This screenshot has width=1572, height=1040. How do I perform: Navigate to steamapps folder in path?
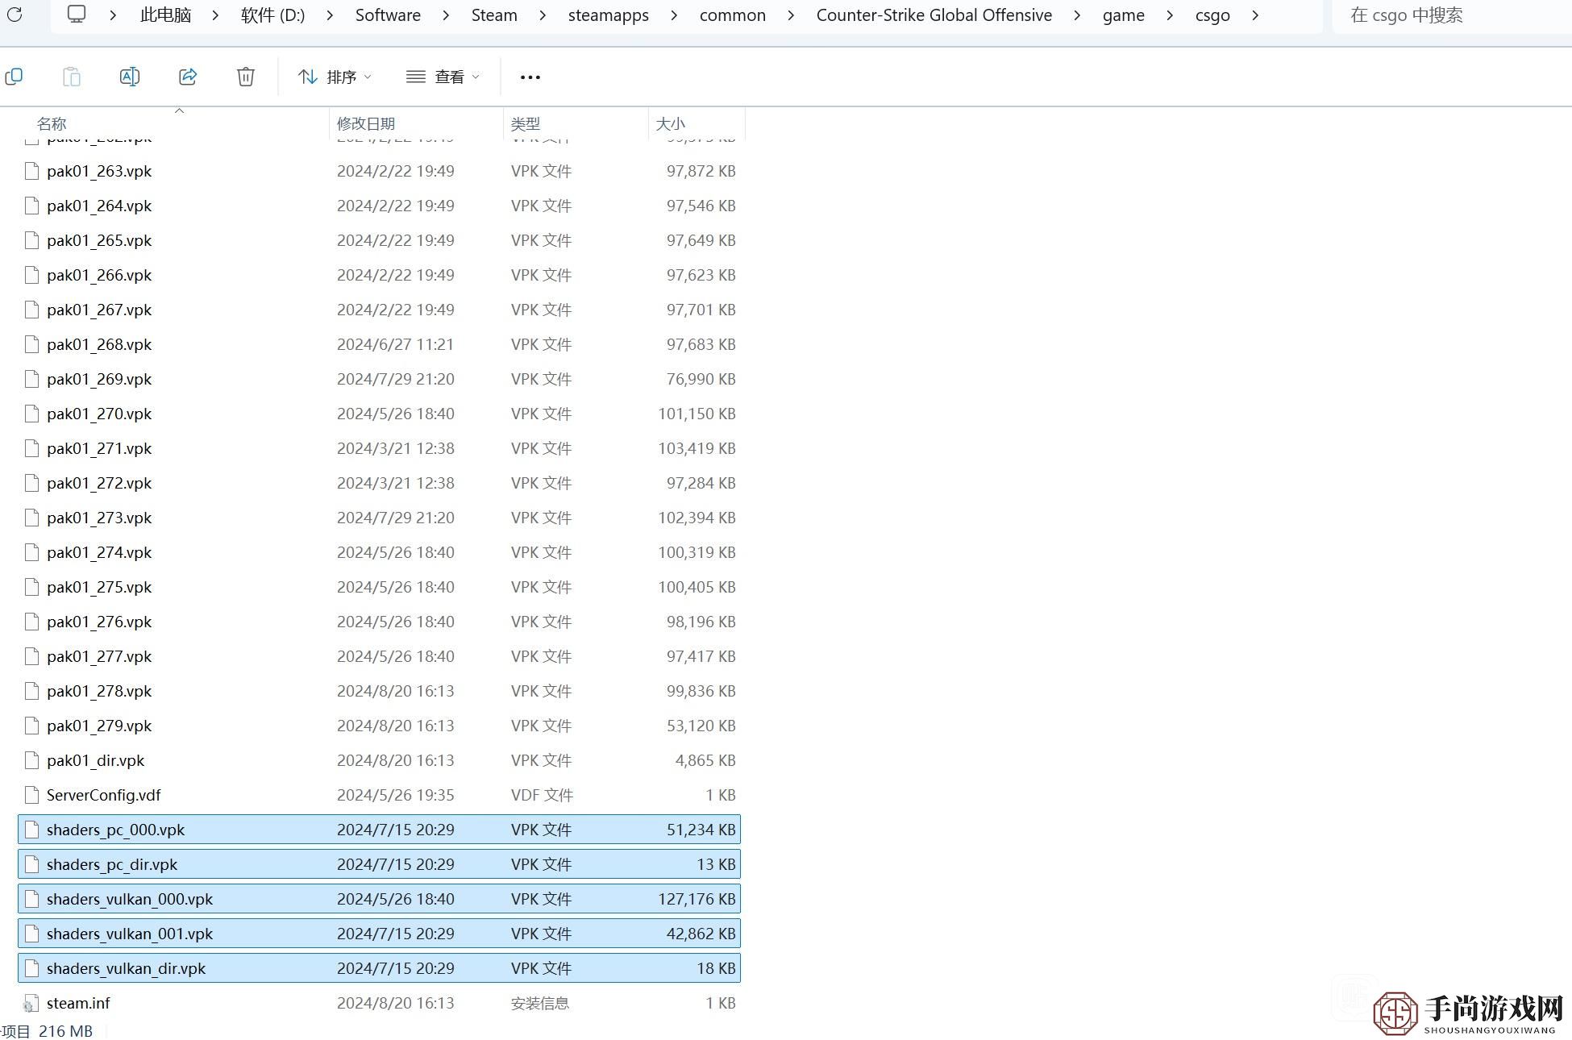click(x=609, y=15)
